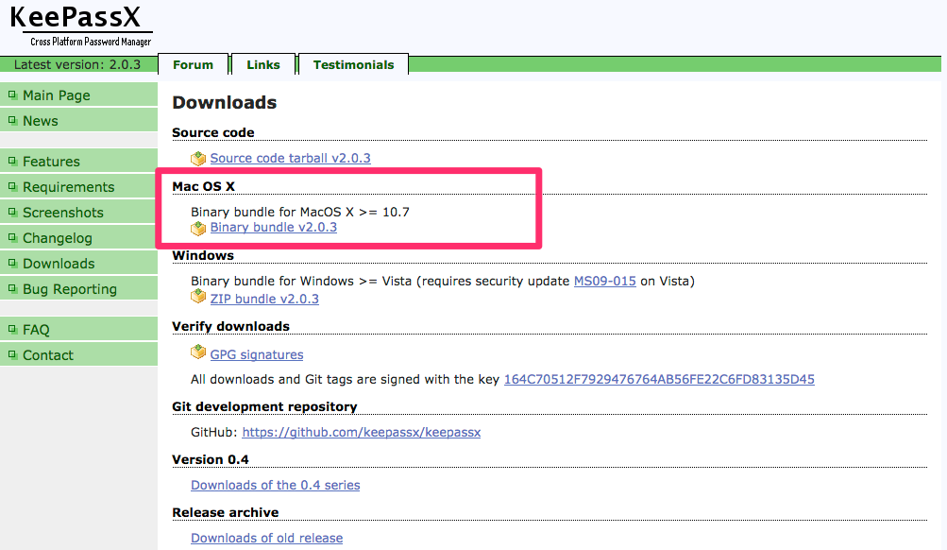Click the Downloads page heading
The height and width of the screenshot is (550, 947).
(224, 102)
